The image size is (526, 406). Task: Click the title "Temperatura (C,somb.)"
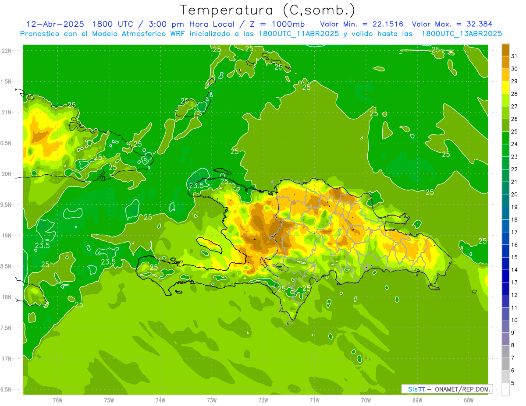pyautogui.click(x=267, y=11)
